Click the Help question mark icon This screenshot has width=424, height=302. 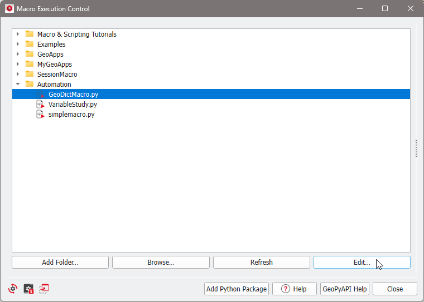[285, 289]
